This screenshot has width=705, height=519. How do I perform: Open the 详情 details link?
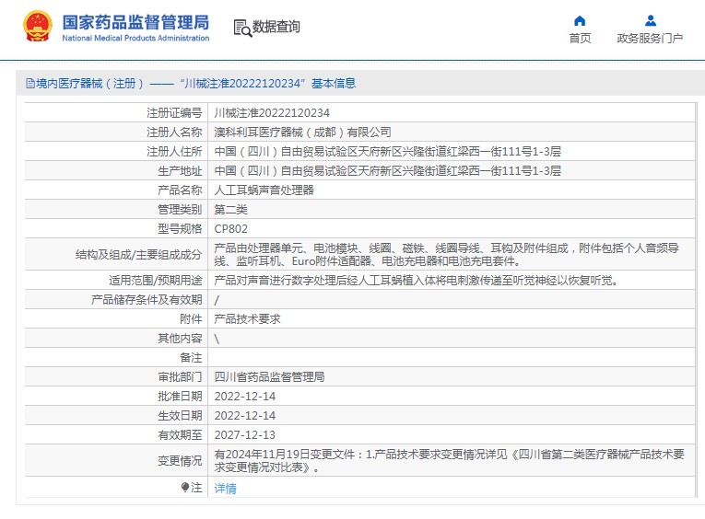[225, 488]
